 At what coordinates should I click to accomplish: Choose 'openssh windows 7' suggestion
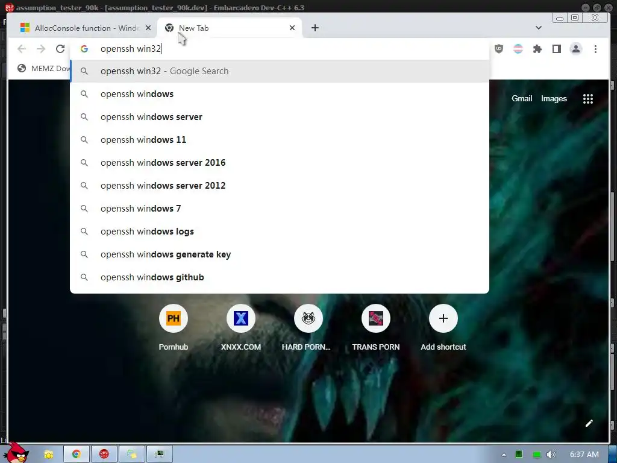(x=280, y=209)
